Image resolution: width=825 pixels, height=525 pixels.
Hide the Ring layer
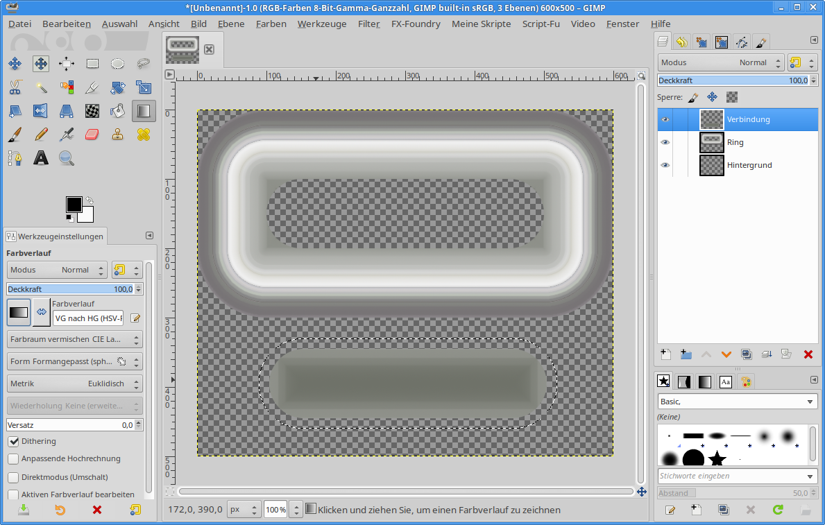tap(665, 142)
